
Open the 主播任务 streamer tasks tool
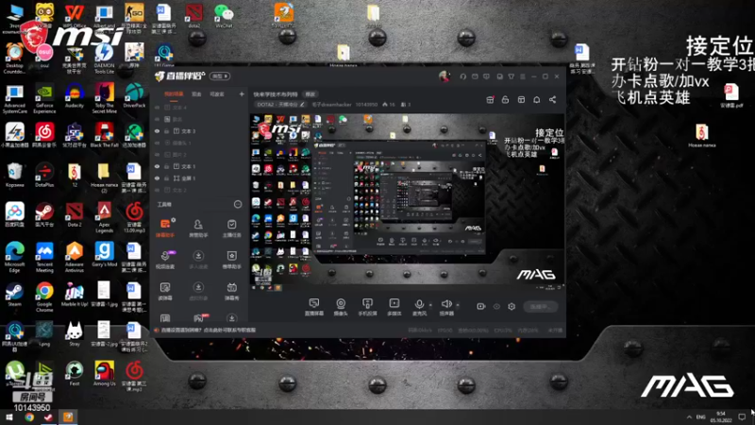[231, 228]
